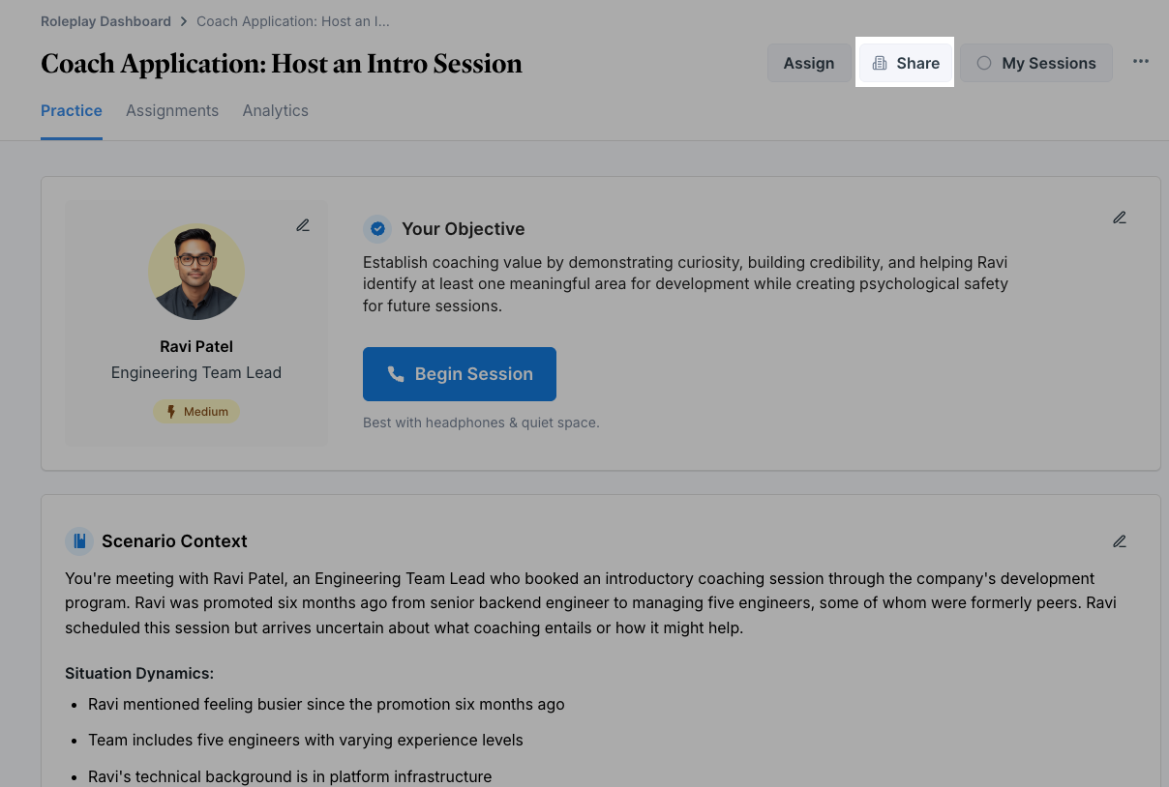Screen dimensions: 1169x787
Task: Click the pencil icon beside Your Objective
Action: 1120,218
